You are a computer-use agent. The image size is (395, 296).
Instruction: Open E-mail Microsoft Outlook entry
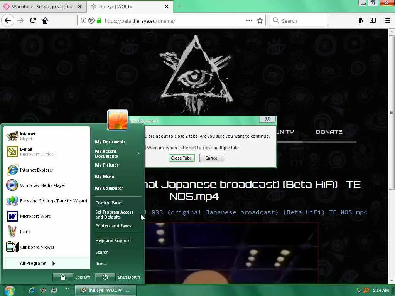tap(47, 151)
